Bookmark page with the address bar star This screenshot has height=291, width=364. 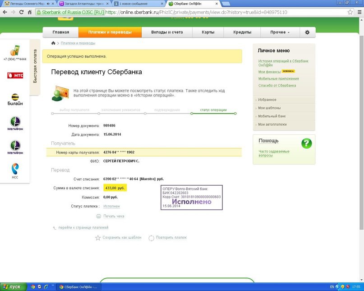[x=350, y=12]
